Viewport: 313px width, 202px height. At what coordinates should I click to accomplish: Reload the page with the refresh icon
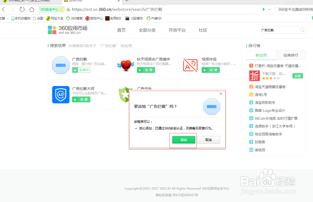pos(22,9)
